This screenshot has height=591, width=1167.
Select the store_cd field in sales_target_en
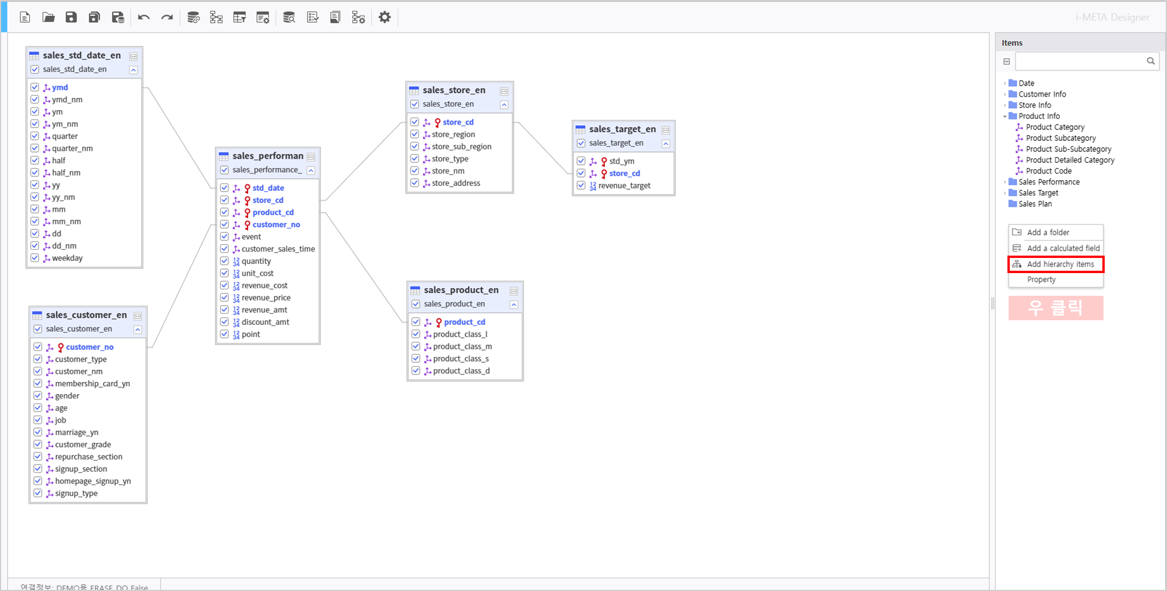click(624, 174)
